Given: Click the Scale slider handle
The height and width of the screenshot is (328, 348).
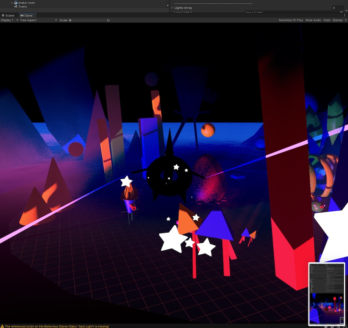Looking at the screenshot, I should click(70, 20).
